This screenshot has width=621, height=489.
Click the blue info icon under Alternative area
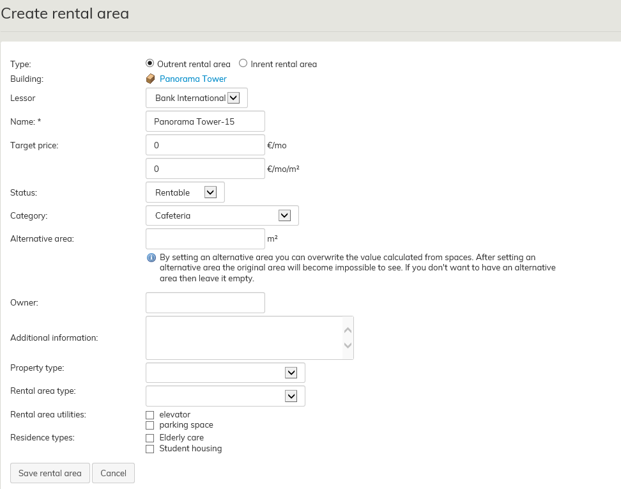pyautogui.click(x=151, y=258)
